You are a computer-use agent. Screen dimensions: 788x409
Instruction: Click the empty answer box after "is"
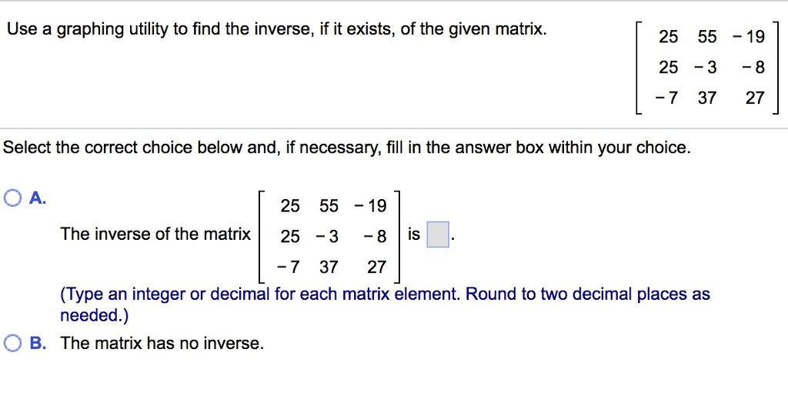tap(438, 234)
